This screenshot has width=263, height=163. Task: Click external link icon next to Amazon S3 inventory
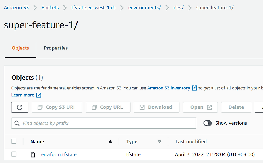point(194,88)
